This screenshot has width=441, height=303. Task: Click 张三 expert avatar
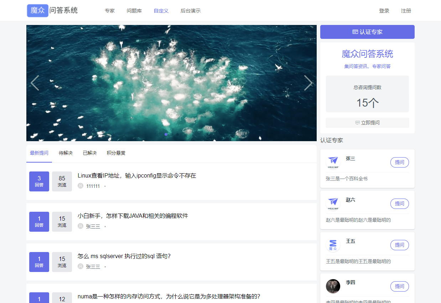pos(333,163)
